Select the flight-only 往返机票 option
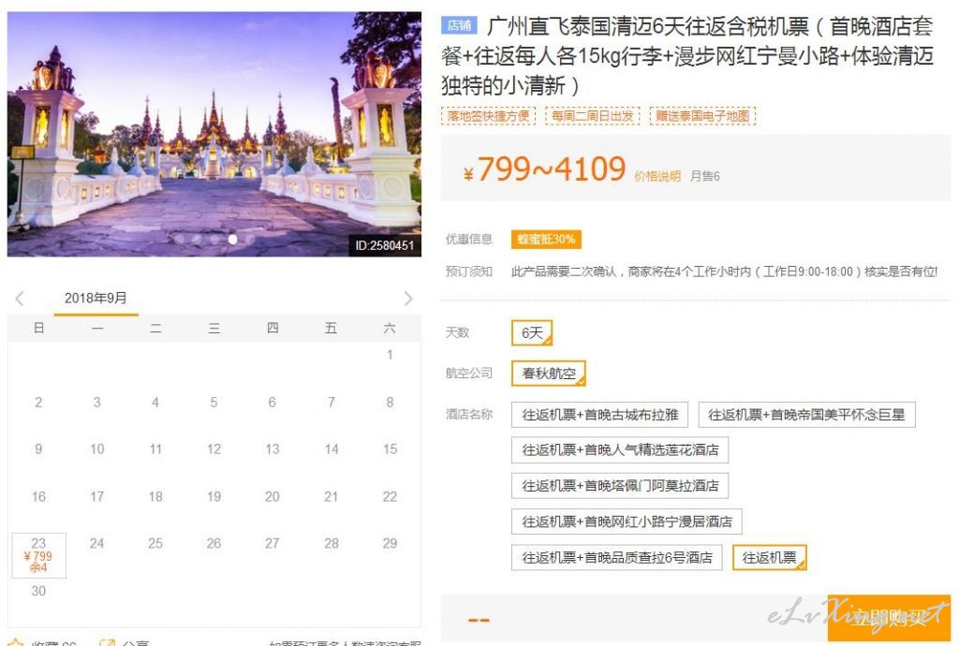Image resolution: width=959 pixels, height=646 pixels. [x=770, y=557]
